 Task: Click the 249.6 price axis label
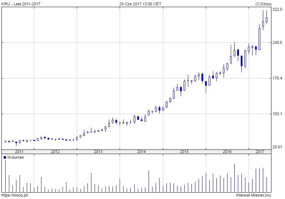[277, 42]
